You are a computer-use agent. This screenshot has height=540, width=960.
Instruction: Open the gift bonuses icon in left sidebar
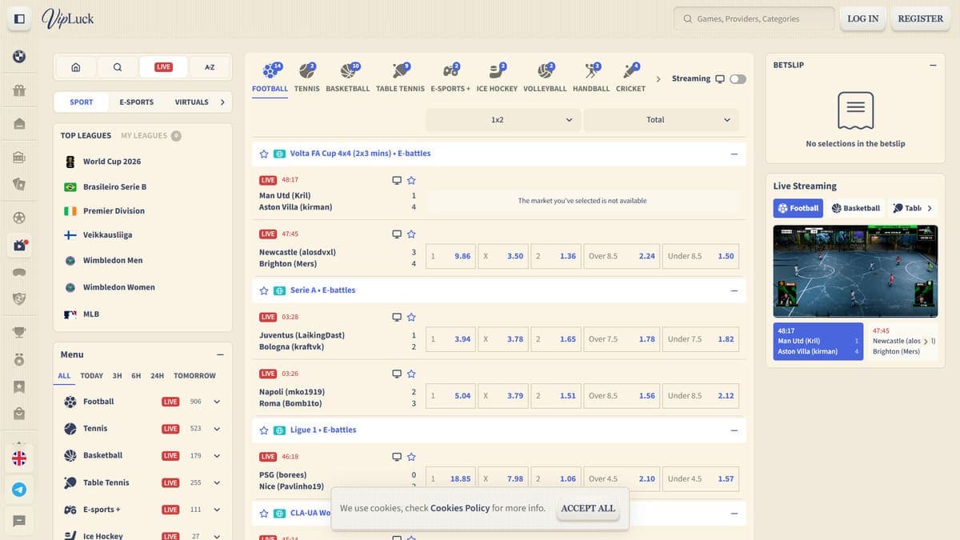tap(19, 90)
